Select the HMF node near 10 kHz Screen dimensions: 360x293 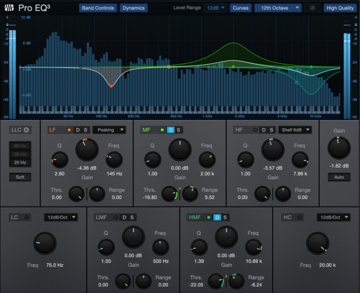coord(311,67)
